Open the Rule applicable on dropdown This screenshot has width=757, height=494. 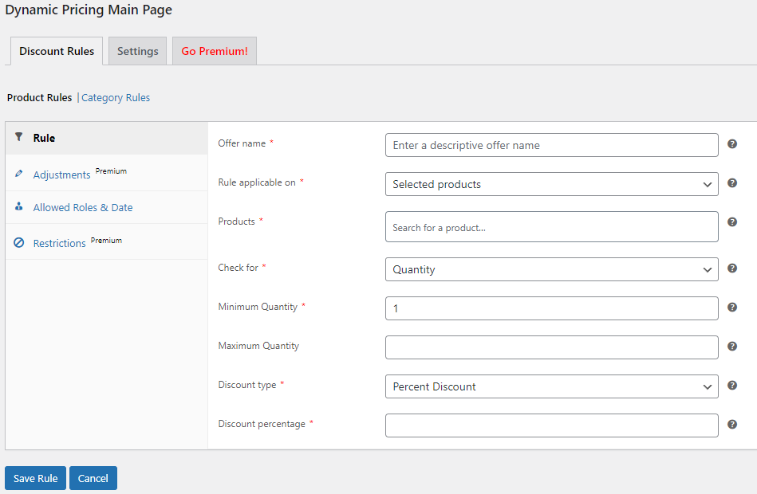[x=551, y=184]
